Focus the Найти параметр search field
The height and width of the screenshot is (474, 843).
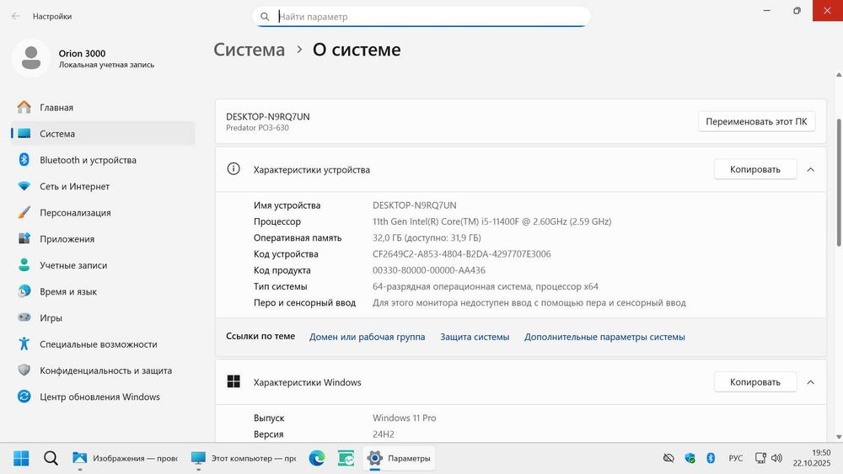[421, 17]
